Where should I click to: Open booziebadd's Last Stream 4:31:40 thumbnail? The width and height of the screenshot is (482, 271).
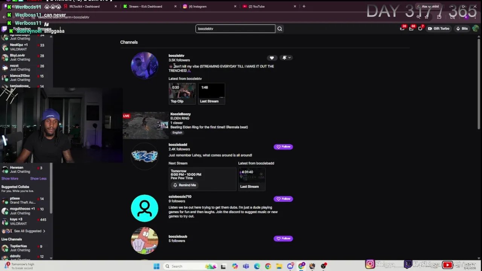click(x=252, y=179)
